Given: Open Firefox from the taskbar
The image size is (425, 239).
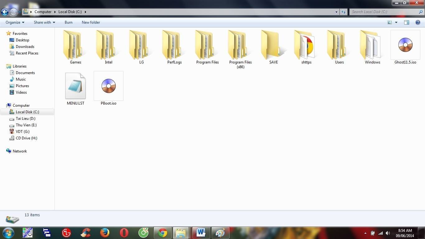Looking at the screenshot, I should [x=105, y=233].
